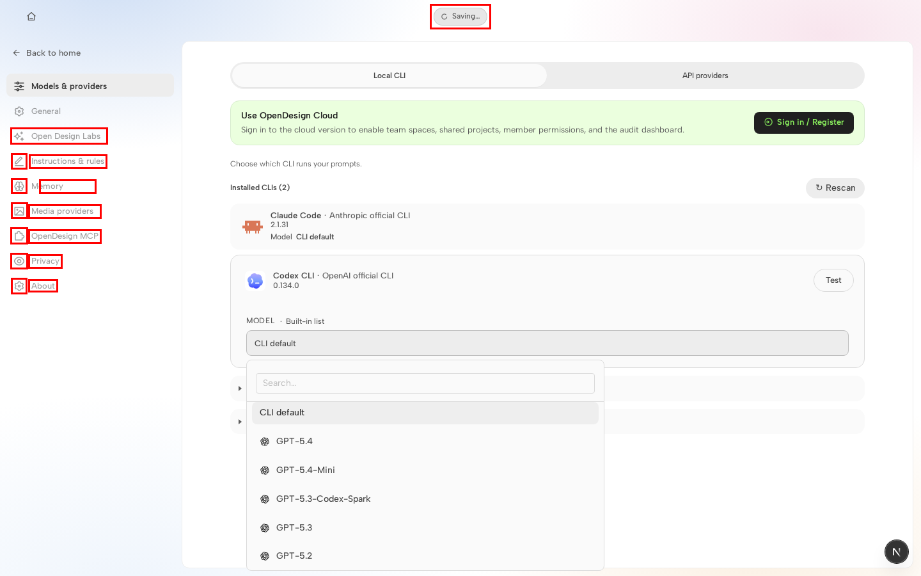Click the Rescan button
Image resolution: width=921 pixels, height=576 pixels.
click(x=835, y=188)
